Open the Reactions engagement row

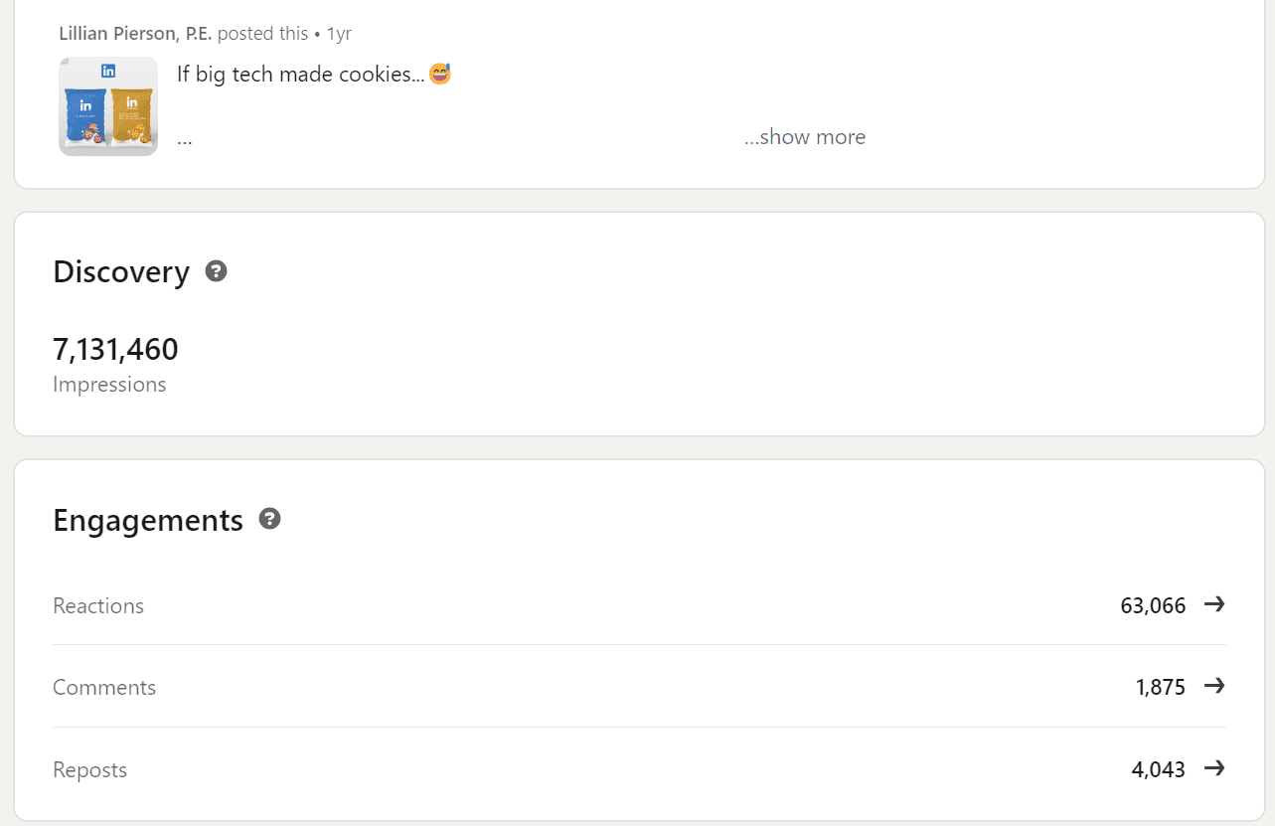[x=639, y=605]
